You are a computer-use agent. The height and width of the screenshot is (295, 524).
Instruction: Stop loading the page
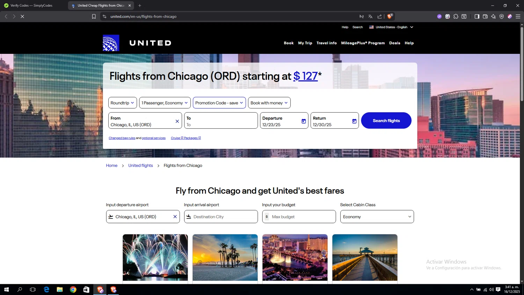22,16
